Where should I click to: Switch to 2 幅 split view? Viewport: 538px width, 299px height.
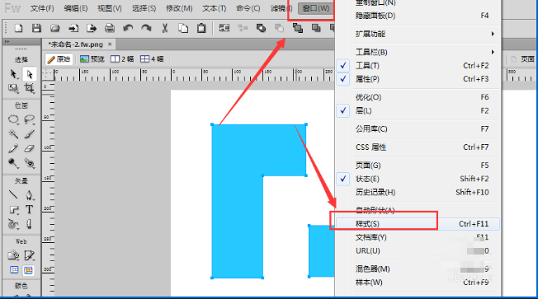tap(122, 59)
